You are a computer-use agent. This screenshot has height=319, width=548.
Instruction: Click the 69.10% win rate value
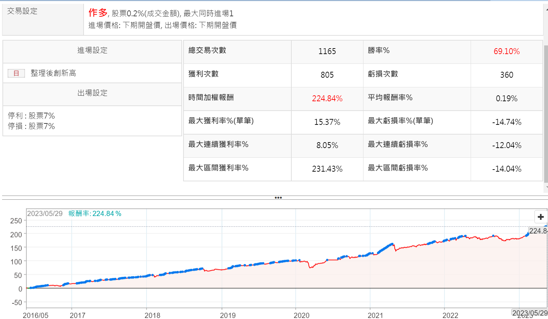tap(506, 51)
